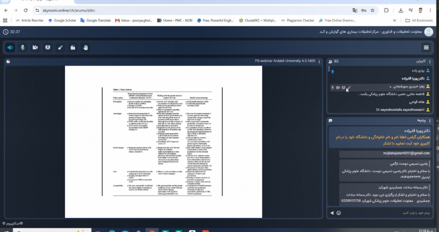Screen dimensions: 439x232
Task: Open Article Rewriter bookmark
Action: tap(29, 21)
